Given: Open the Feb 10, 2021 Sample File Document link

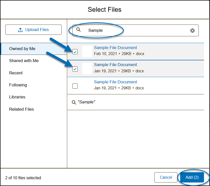Looking at the screenshot, I should [116, 48].
